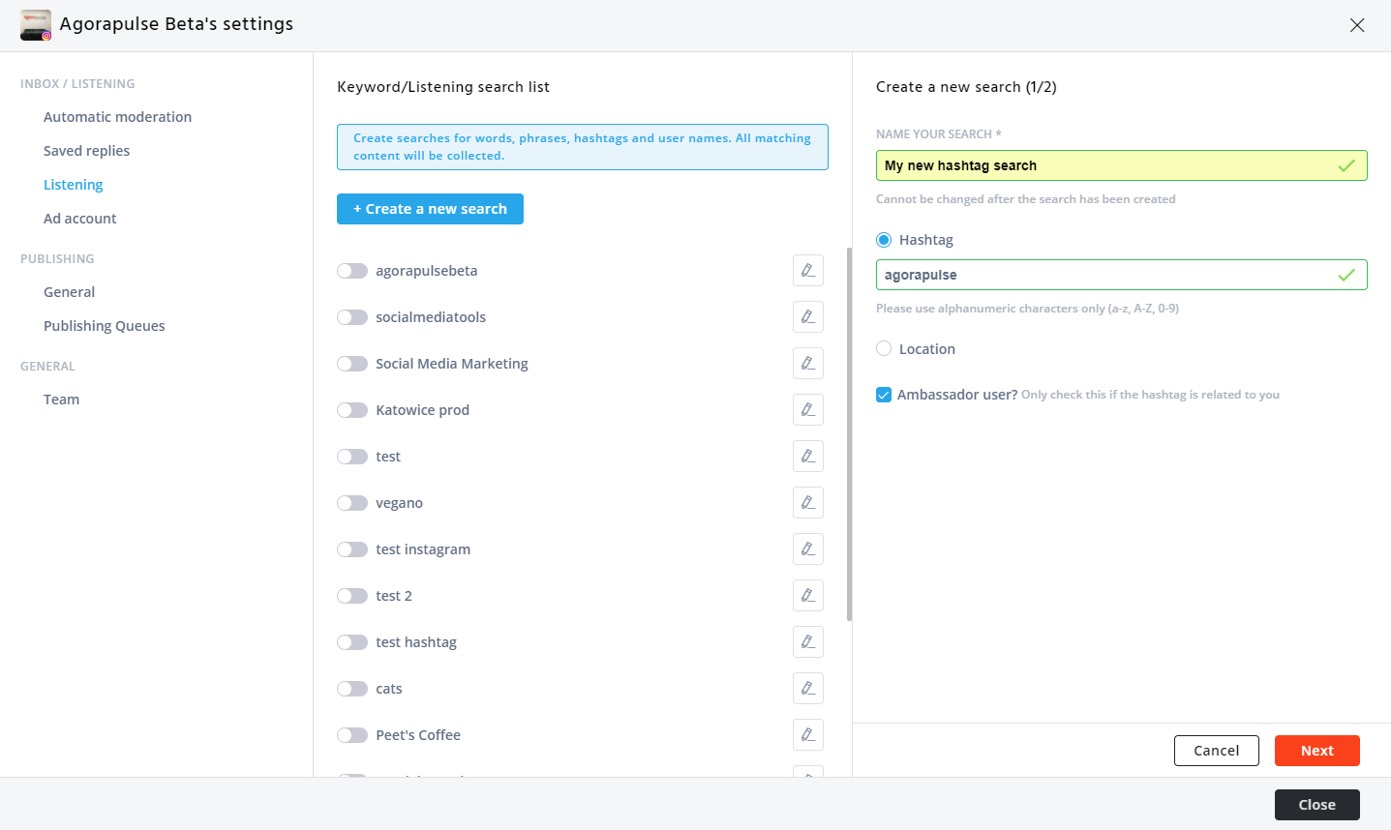The image size is (1391, 830).
Task: Click the Cancel button
Action: [1216, 751]
